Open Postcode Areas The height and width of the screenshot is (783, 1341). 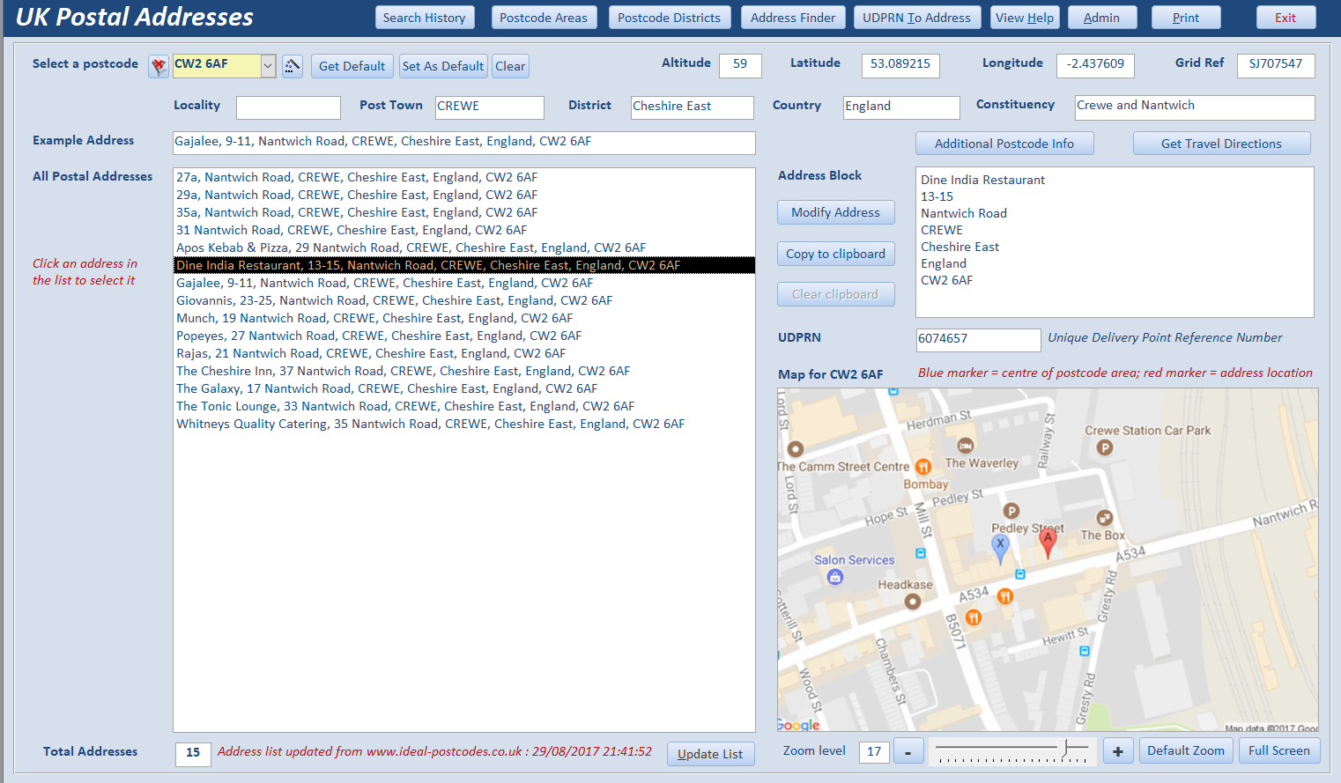544,18
